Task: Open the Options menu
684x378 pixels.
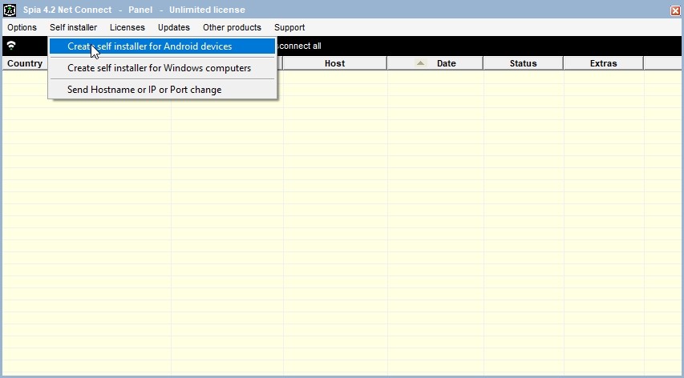Action: [22, 27]
